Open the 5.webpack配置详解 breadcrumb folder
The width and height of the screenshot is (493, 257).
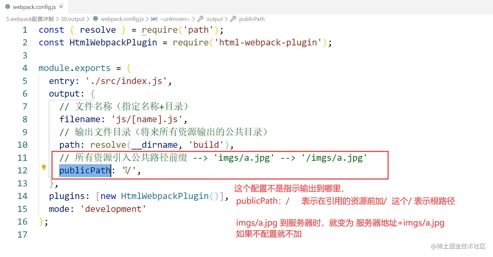click(x=30, y=19)
